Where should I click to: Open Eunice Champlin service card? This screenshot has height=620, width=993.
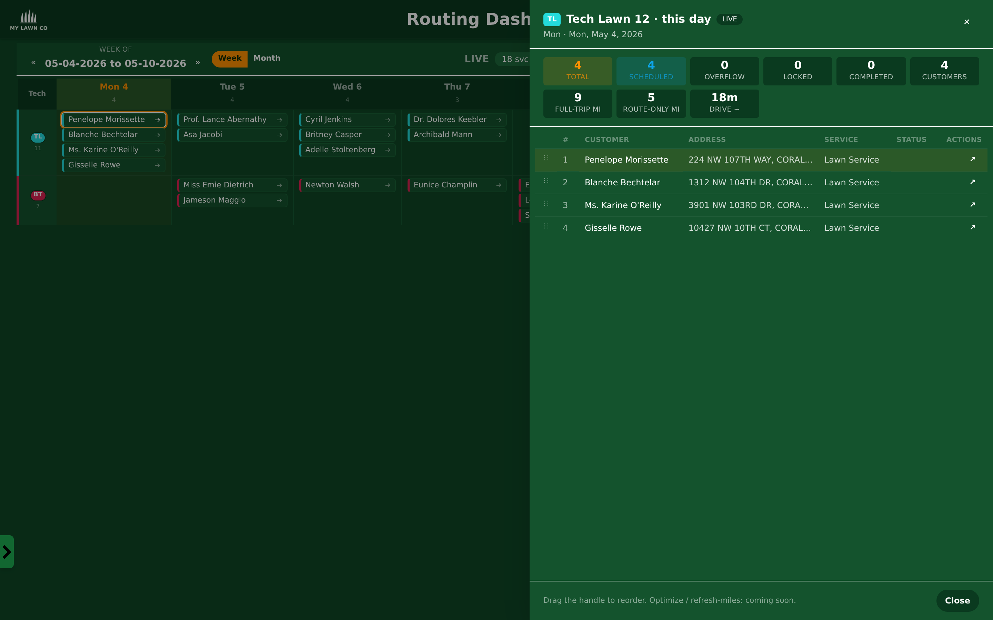pyautogui.click(x=457, y=185)
